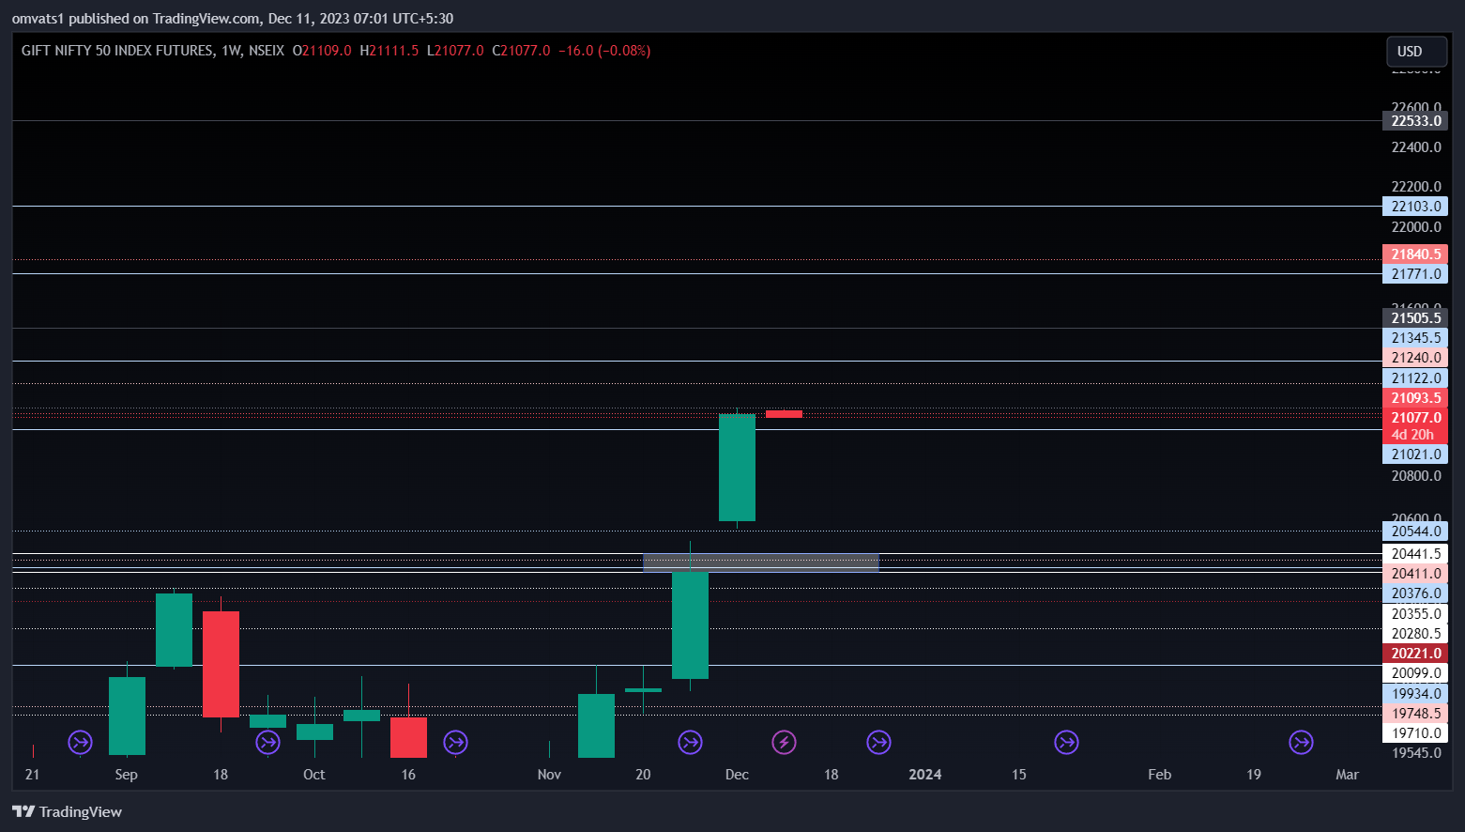Click the chart symbol title GIFT NIFTY 50 INDEX FUTURES
Viewport: 1465px width, 832px height.
coord(117,51)
